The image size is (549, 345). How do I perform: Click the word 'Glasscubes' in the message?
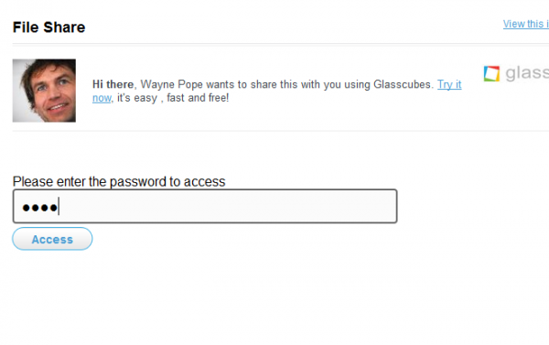403,84
